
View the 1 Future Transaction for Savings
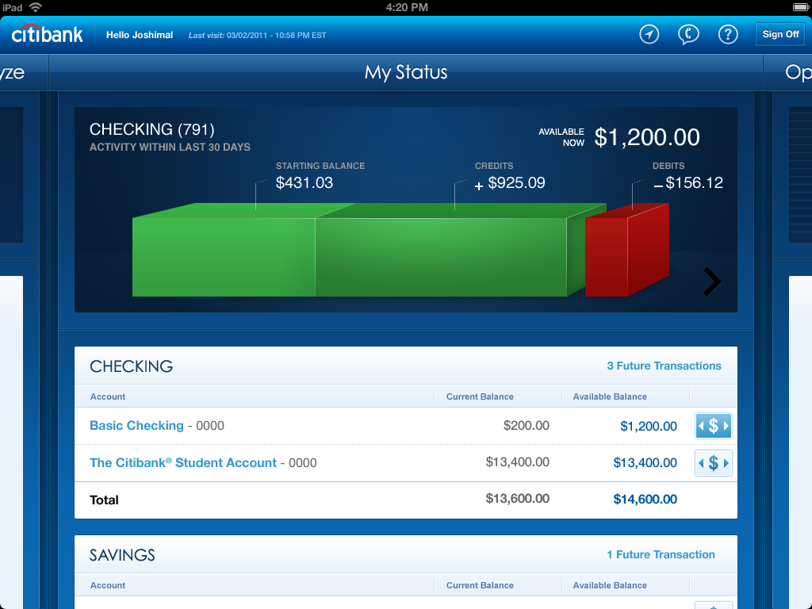coord(661,554)
